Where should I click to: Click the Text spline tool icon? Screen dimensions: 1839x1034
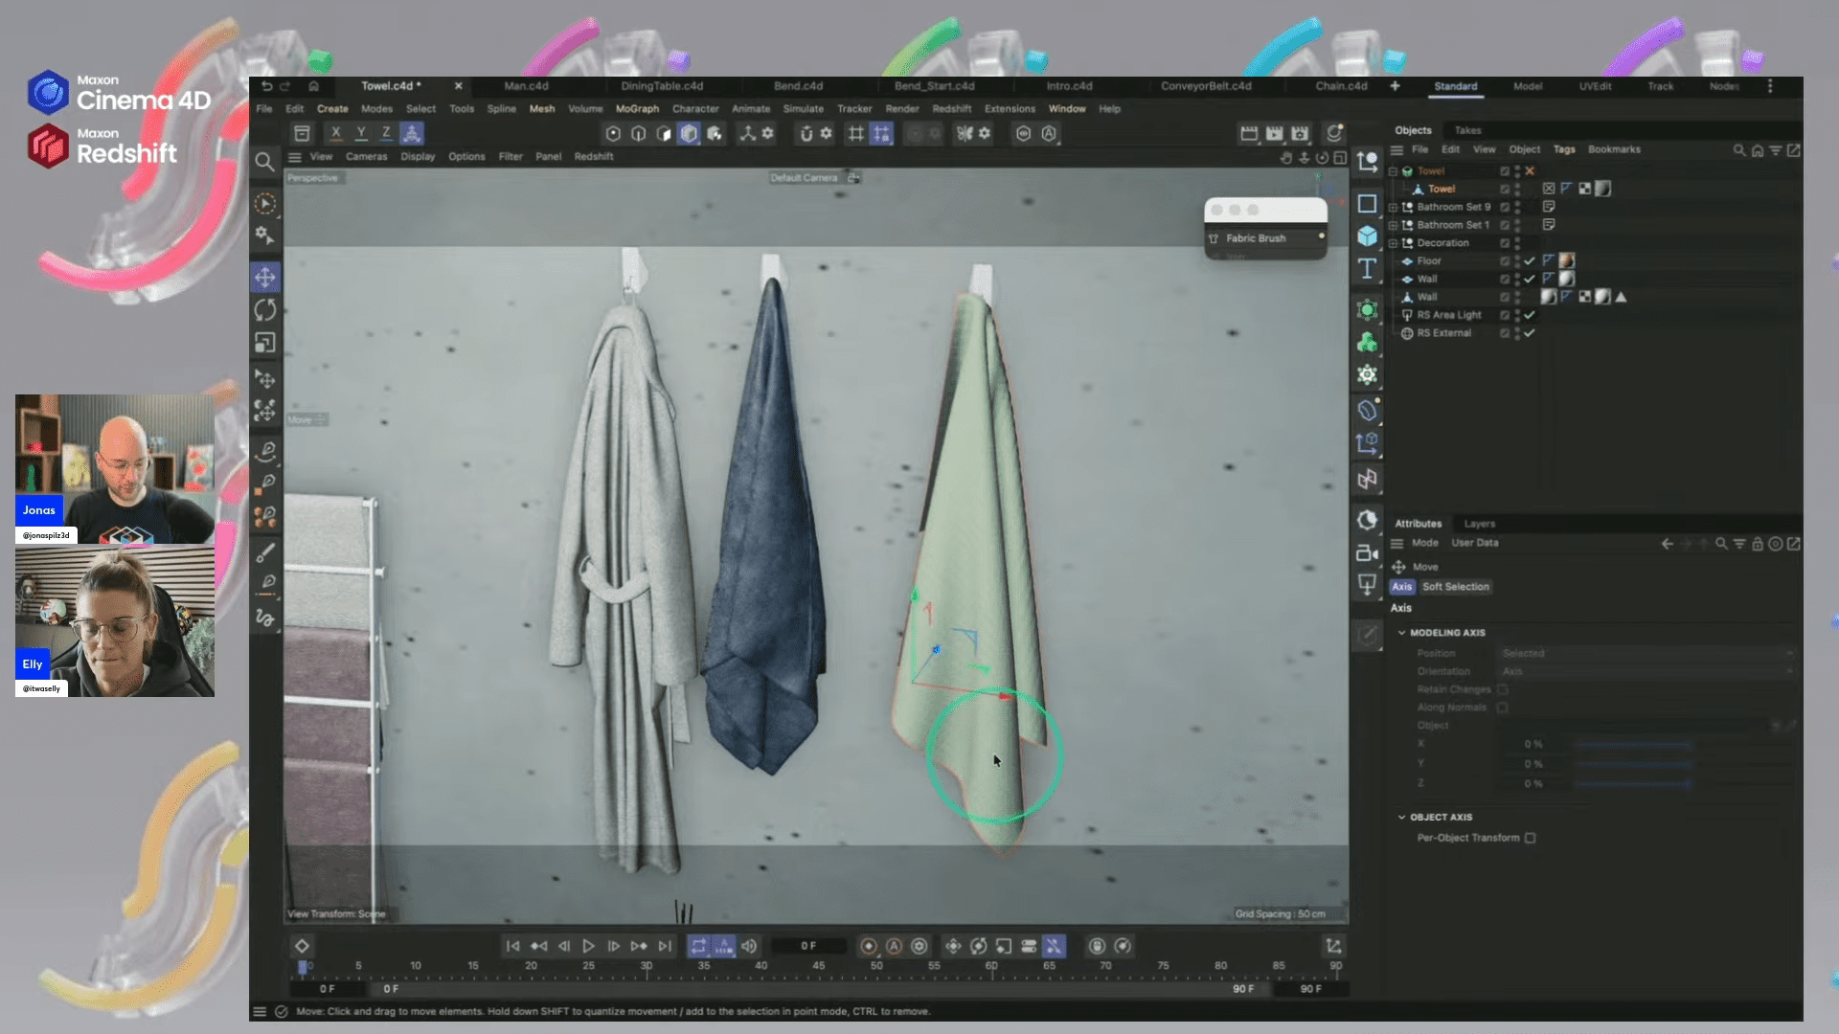(1367, 269)
